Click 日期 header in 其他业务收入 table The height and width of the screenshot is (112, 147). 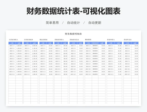click(58, 43)
